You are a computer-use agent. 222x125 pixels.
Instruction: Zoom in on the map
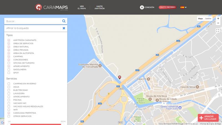click(218, 19)
